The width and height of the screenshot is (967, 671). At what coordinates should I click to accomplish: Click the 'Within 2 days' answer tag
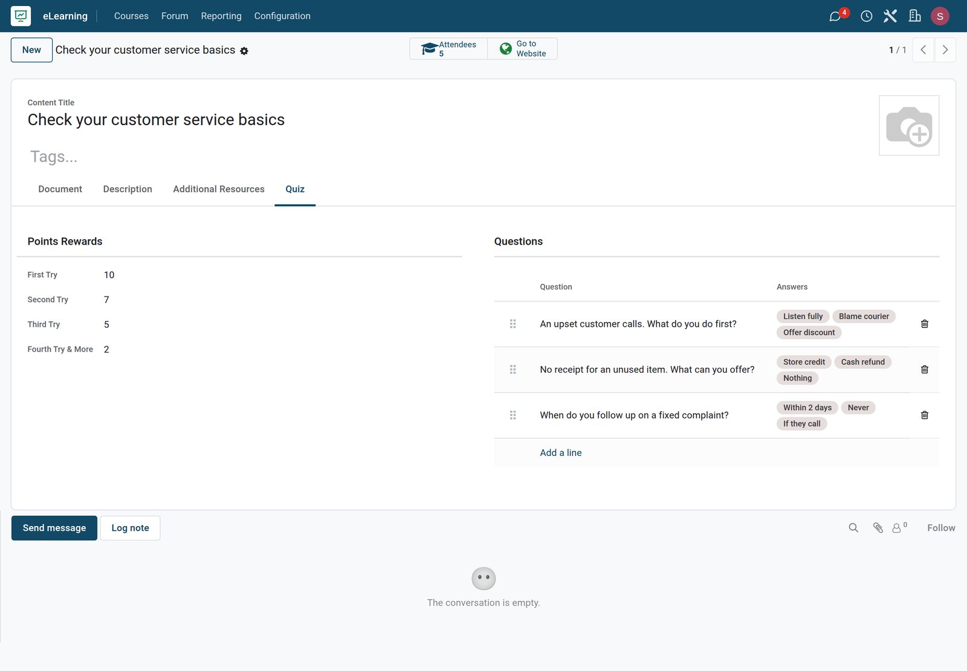(x=807, y=408)
